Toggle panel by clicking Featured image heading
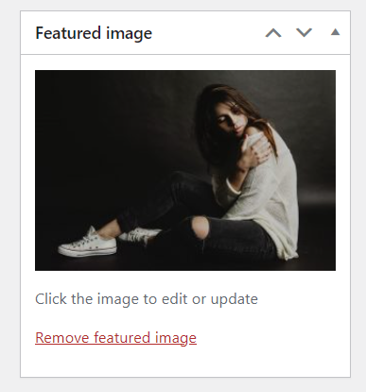This screenshot has width=366, height=392. 94,33
